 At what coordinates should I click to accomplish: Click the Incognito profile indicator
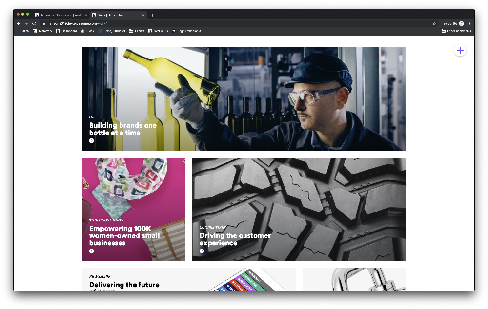453,23
